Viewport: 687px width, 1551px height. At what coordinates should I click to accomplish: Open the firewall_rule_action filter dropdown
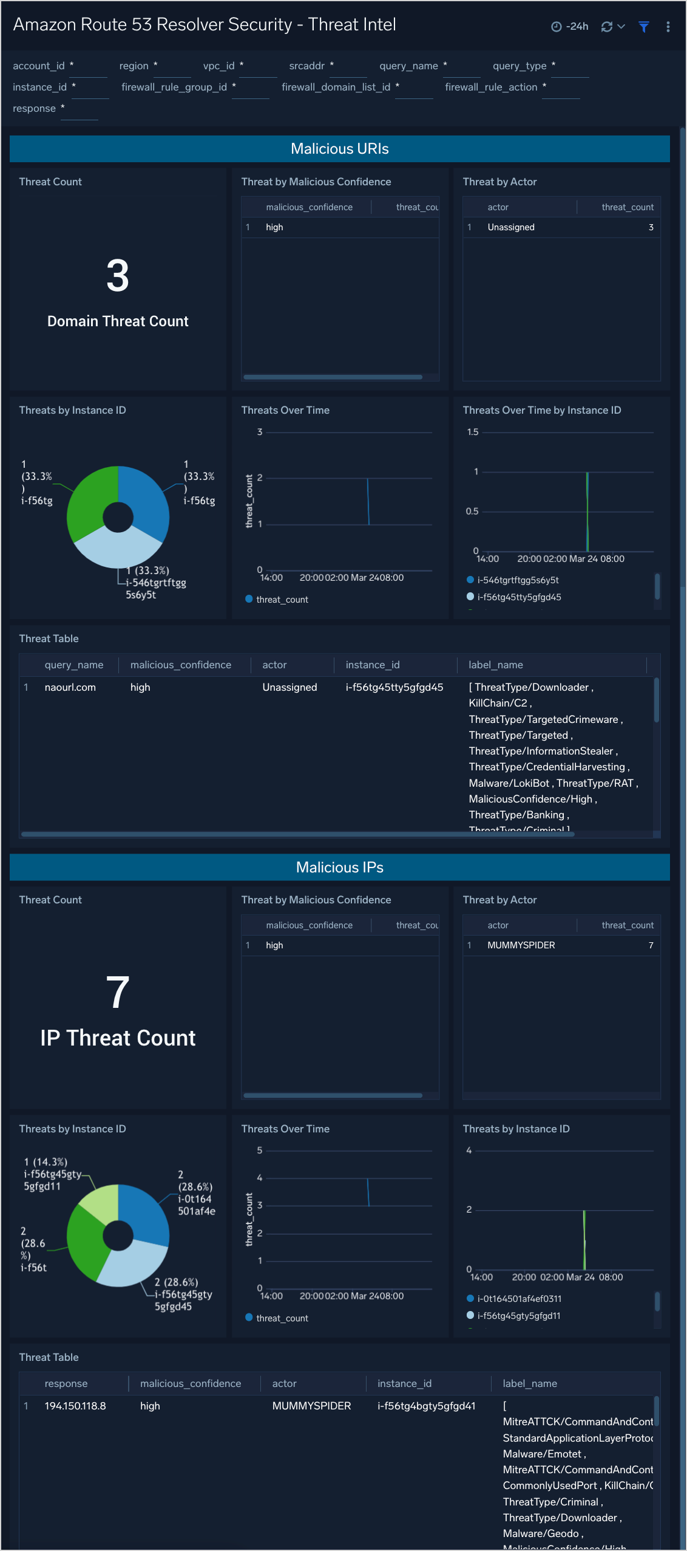[561, 87]
